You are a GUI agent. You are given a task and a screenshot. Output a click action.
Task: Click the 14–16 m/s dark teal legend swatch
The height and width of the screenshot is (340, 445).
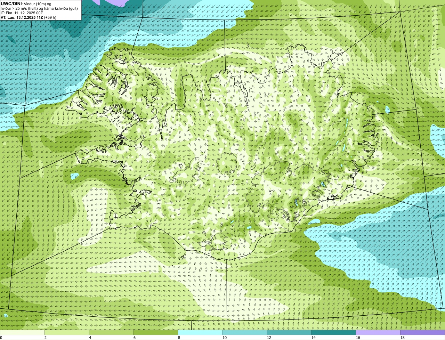pos(334,333)
